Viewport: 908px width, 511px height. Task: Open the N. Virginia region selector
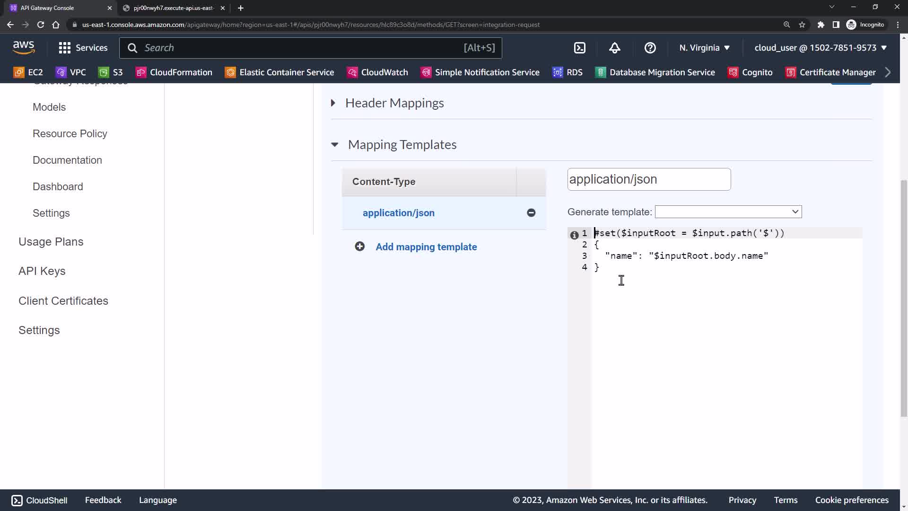[704, 48]
